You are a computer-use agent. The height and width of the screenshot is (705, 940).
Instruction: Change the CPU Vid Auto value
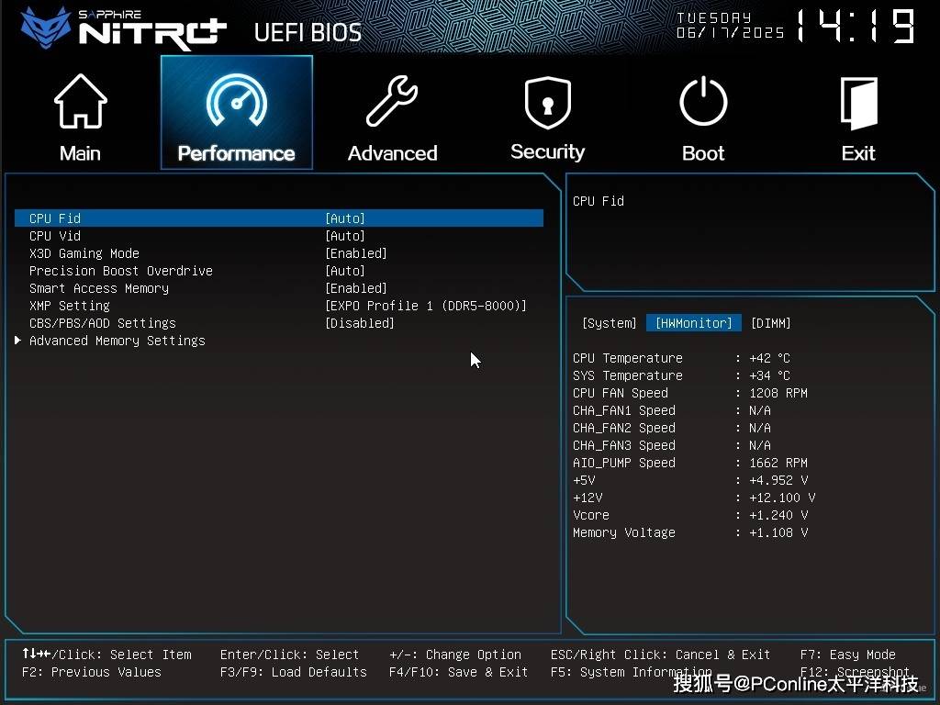(x=345, y=236)
